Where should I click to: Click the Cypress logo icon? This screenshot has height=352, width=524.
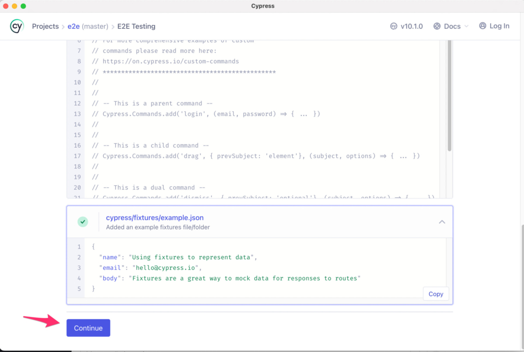17,26
